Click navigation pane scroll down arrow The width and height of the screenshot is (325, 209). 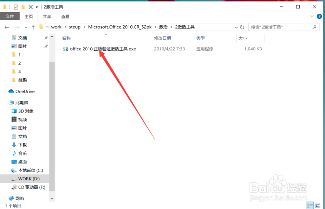pyautogui.click(x=52, y=199)
